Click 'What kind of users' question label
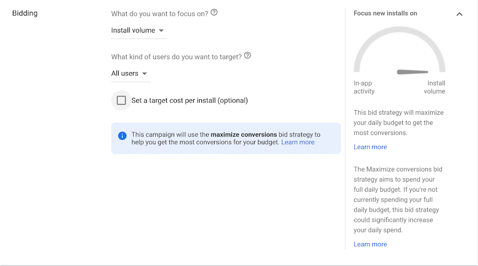The height and width of the screenshot is (266, 478). [176, 56]
